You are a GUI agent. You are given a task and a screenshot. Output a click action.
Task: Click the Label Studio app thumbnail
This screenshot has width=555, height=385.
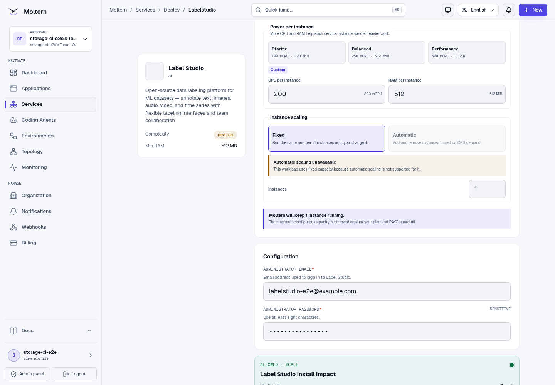click(x=155, y=71)
